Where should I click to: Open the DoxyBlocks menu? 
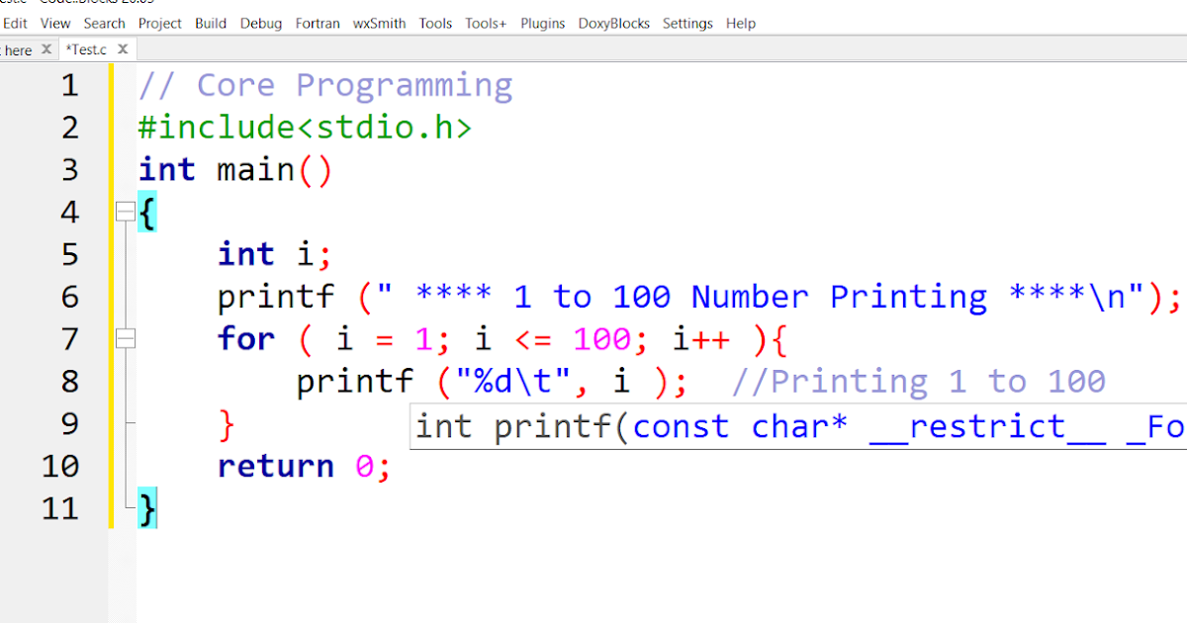click(x=613, y=23)
